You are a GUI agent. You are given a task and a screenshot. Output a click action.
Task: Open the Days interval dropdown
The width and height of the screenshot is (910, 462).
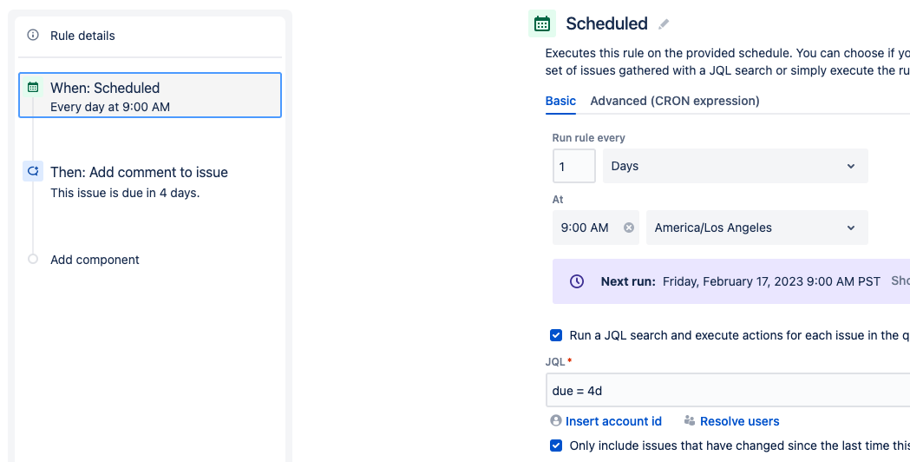(x=736, y=166)
